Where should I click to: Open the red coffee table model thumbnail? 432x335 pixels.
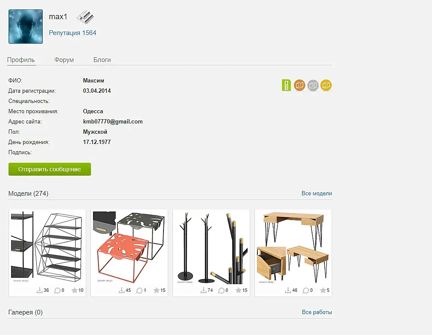[x=129, y=247]
